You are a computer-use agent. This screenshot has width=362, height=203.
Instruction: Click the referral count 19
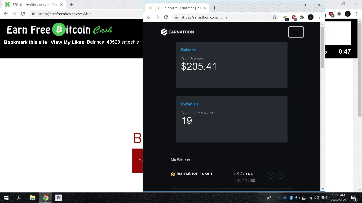tap(187, 121)
